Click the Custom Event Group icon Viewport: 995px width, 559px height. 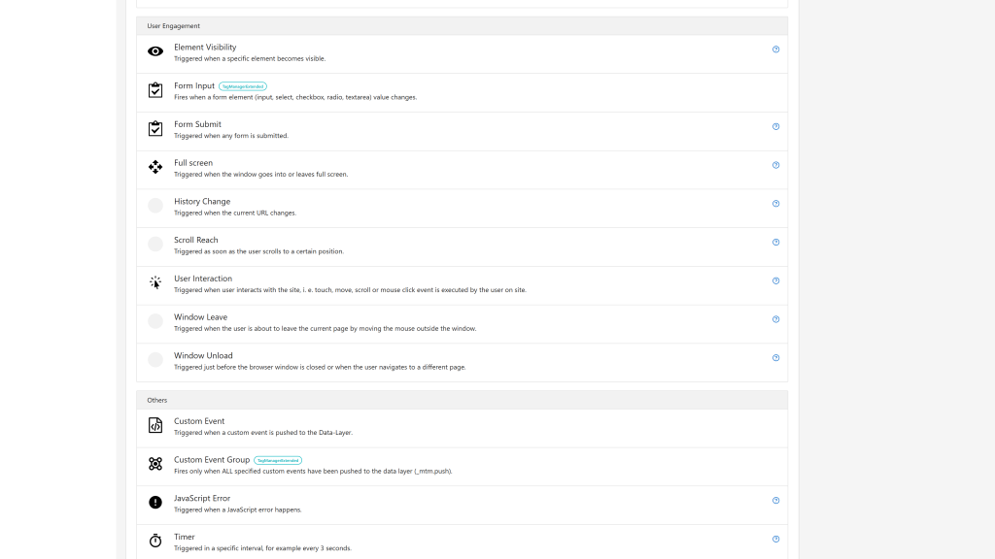(x=155, y=464)
